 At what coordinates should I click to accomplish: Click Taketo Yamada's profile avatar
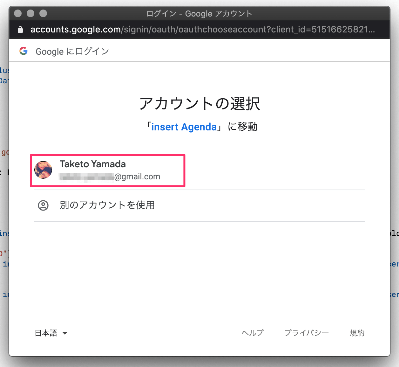pyautogui.click(x=43, y=170)
